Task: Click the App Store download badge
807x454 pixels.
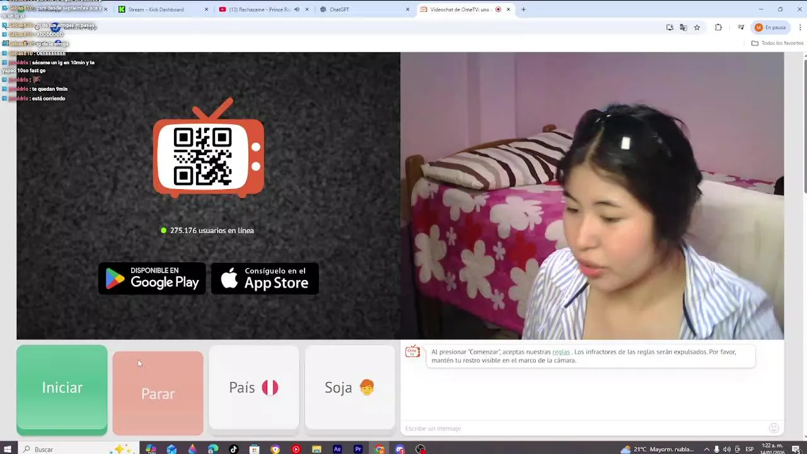Action: point(265,278)
